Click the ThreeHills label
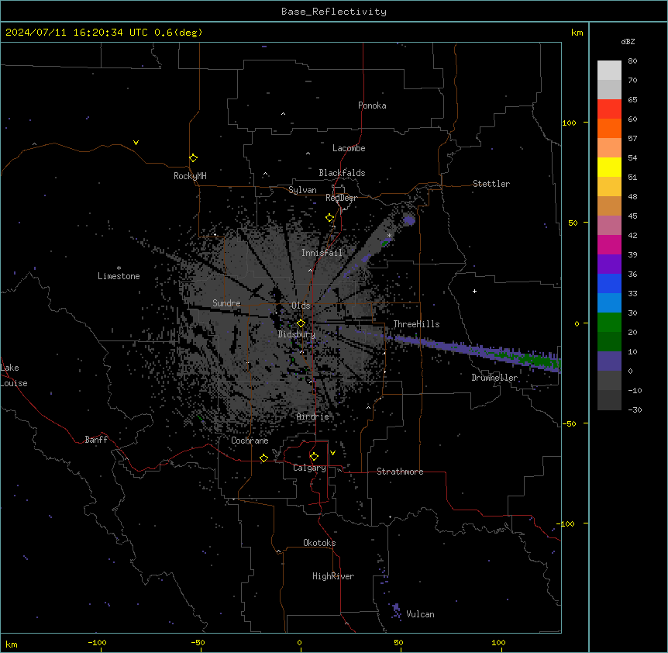The height and width of the screenshot is (653, 668). coord(416,324)
